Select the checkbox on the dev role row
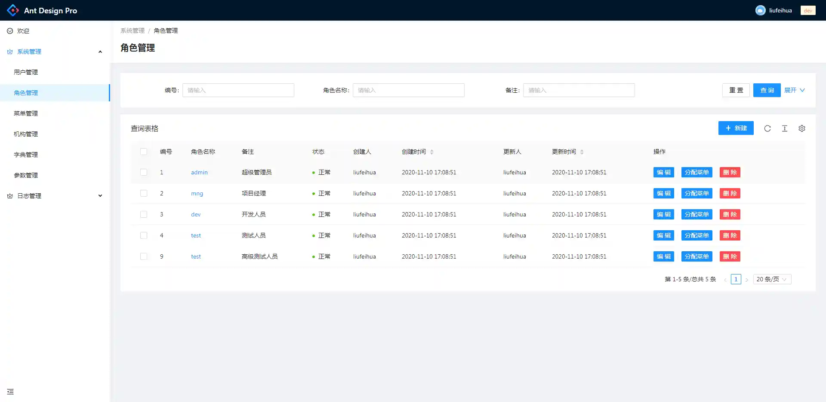This screenshot has width=826, height=402. pyautogui.click(x=144, y=214)
